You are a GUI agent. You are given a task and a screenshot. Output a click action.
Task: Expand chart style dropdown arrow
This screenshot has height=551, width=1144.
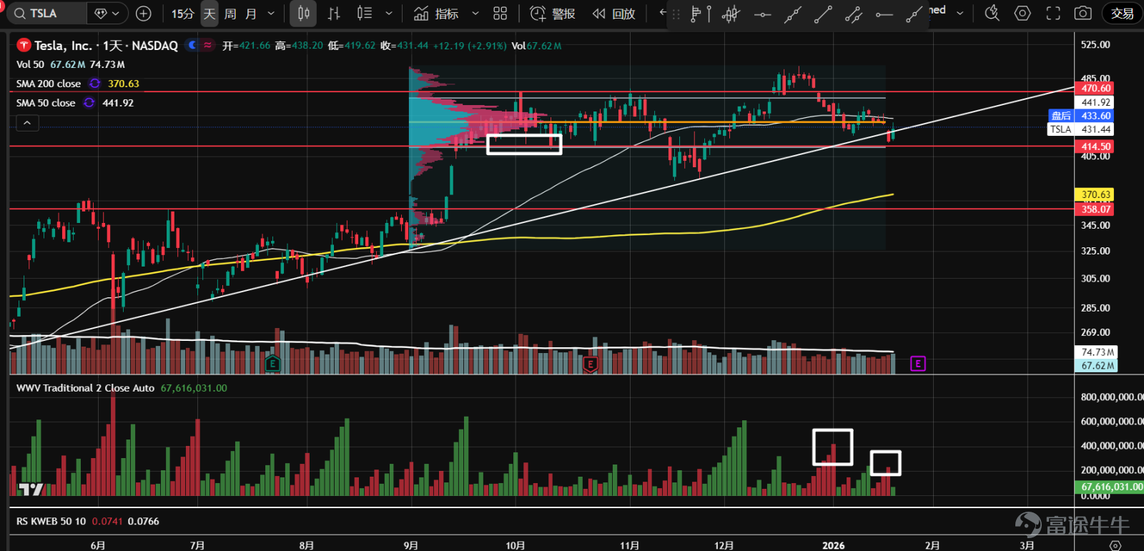[389, 14]
